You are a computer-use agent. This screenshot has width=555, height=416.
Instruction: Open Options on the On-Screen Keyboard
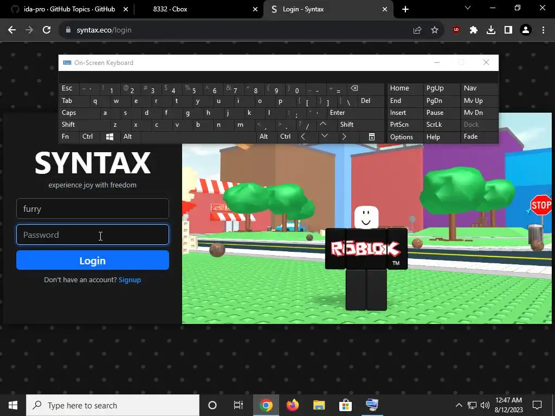coord(405,137)
